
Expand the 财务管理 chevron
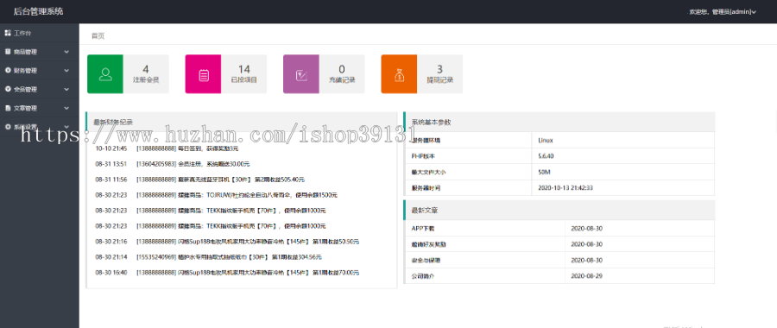pyautogui.click(x=66, y=71)
